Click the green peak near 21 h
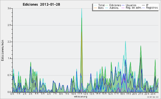 tap(141, 46)
